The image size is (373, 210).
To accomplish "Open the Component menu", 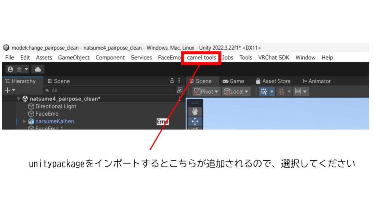I will click(x=110, y=58).
